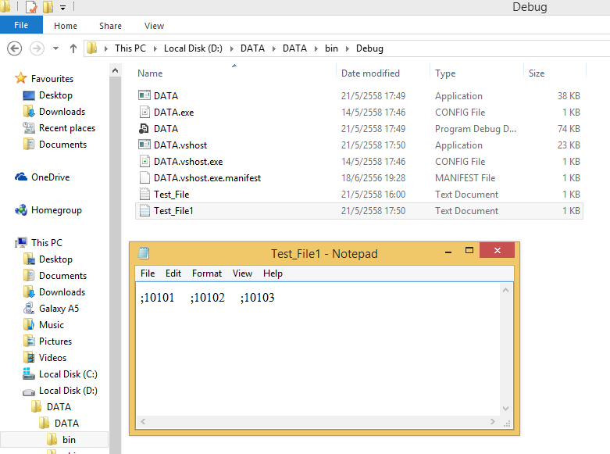
Task: Sort files by Name column header
Action: point(150,73)
